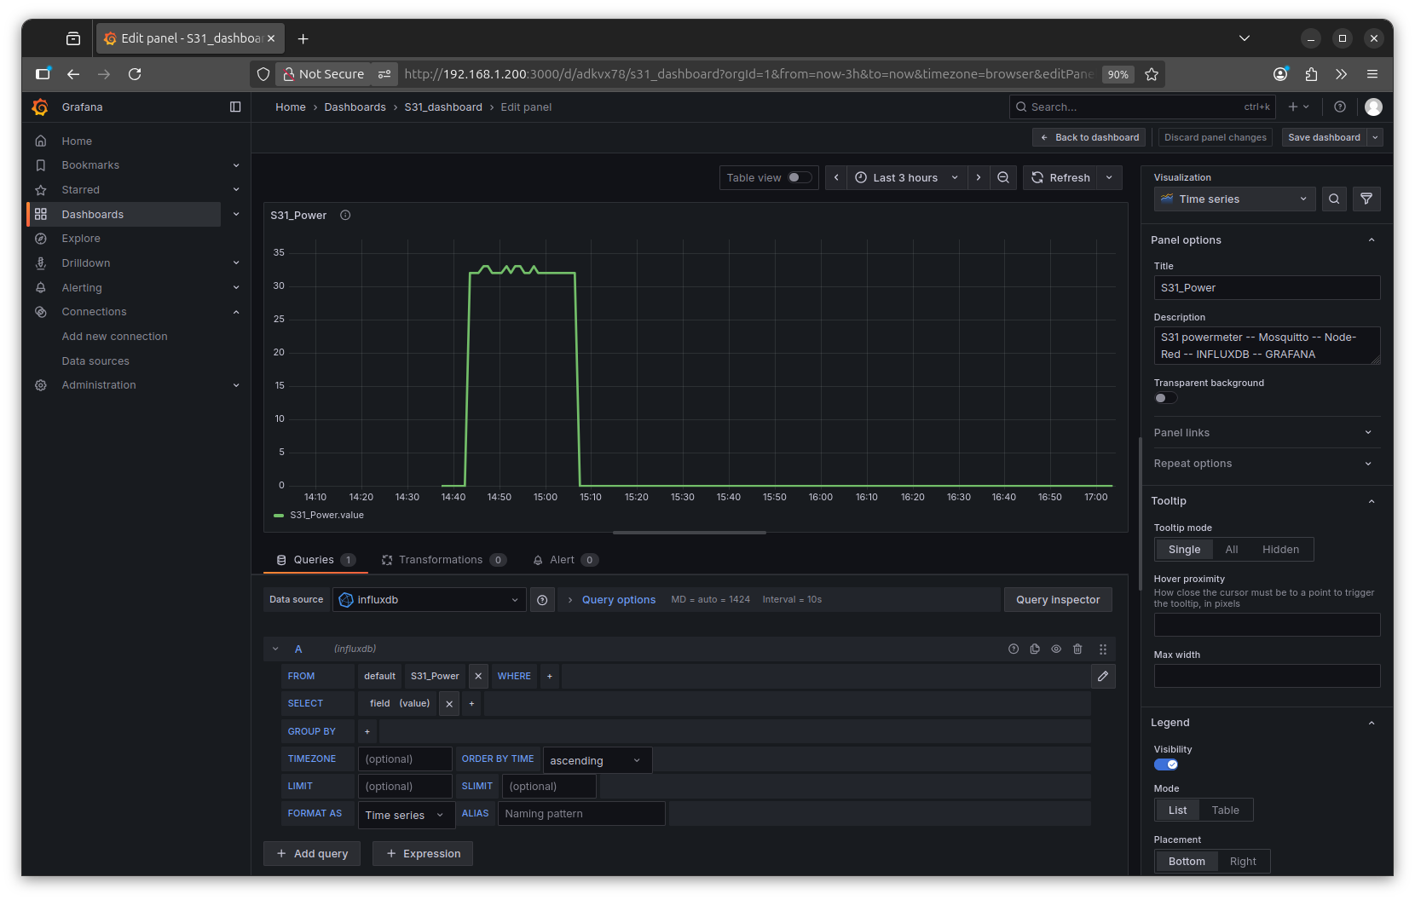Image resolution: width=1415 pixels, height=900 pixels.
Task: Click the ALIAS Naming pattern input field
Action: point(580,814)
